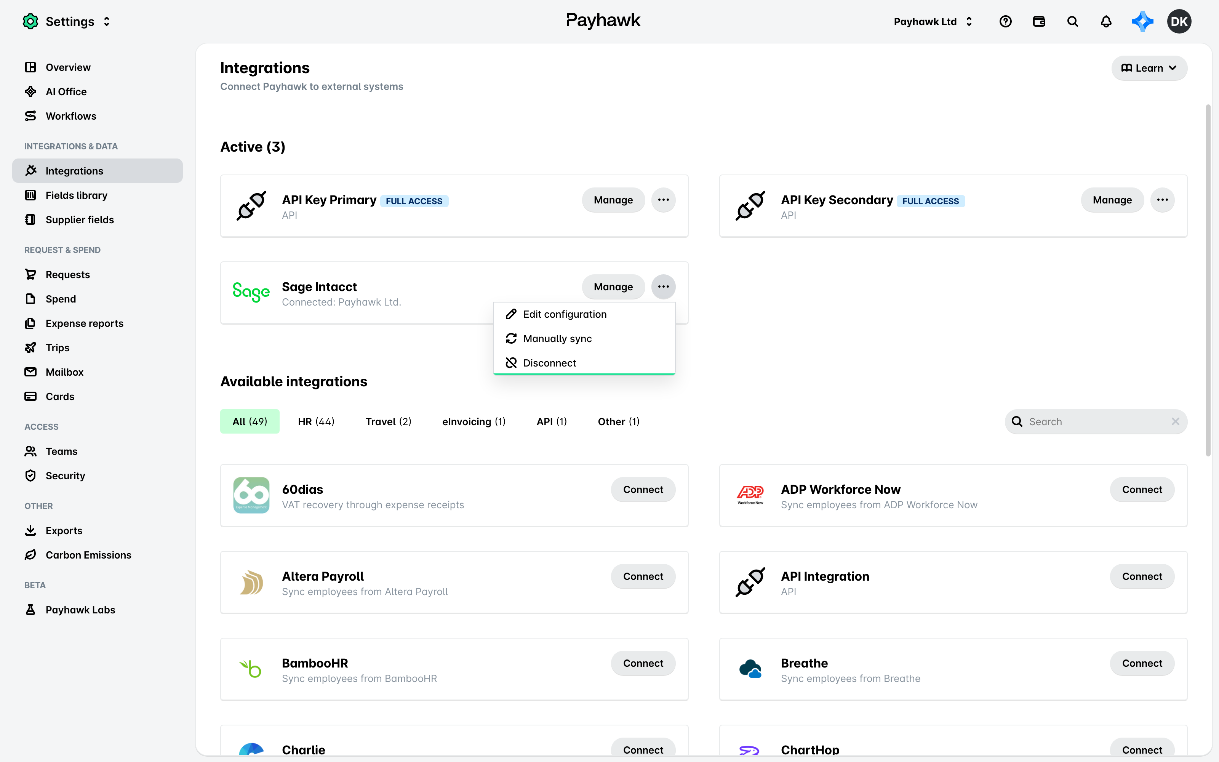Screen dimensions: 1219x762
Task: Click the page vertical scrollbar
Action: (1208, 280)
